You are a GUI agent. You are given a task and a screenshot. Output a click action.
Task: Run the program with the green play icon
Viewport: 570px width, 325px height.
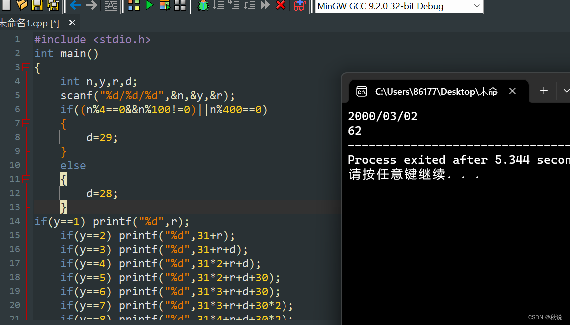pyautogui.click(x=149, y=5)
